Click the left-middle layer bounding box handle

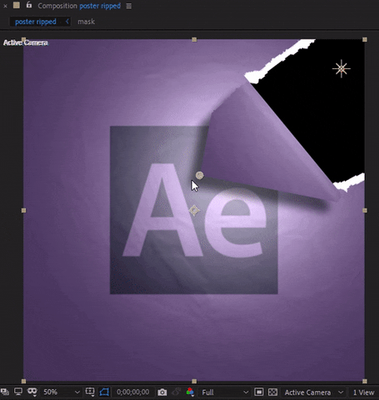point(23,210)
